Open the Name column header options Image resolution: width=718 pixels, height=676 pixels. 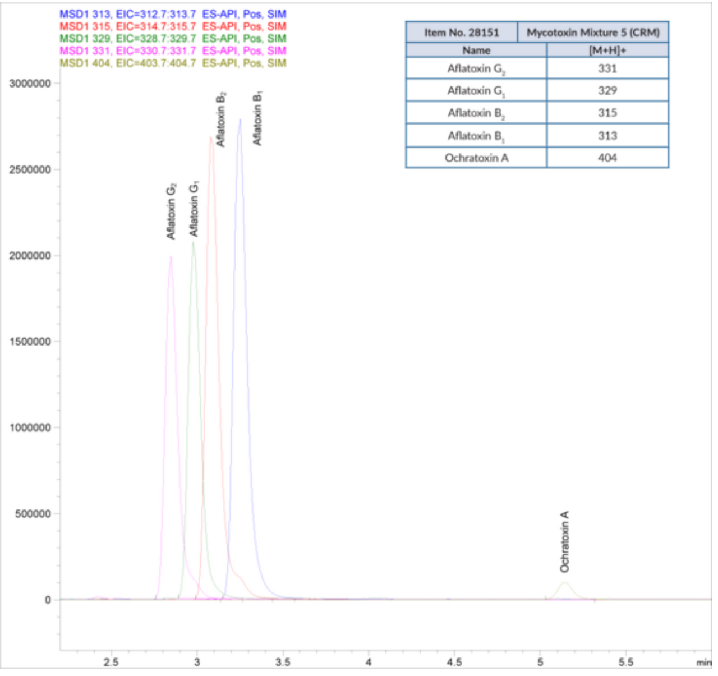(476, 50)
